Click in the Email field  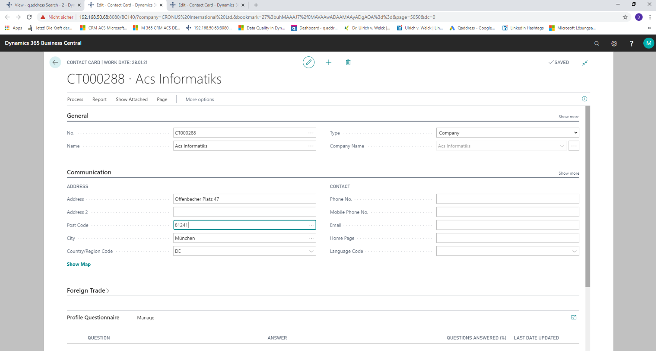[x=507, y=225]
